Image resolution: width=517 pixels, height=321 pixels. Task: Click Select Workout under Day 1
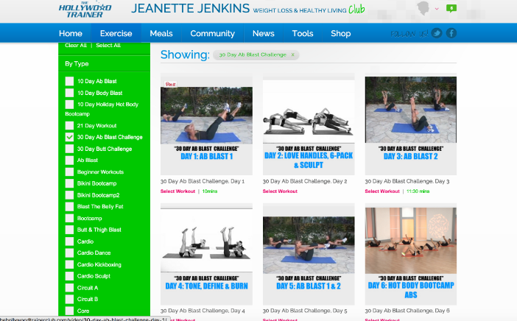tap(177, 191)
